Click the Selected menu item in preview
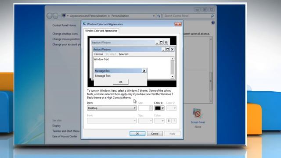 click(123, 54)
